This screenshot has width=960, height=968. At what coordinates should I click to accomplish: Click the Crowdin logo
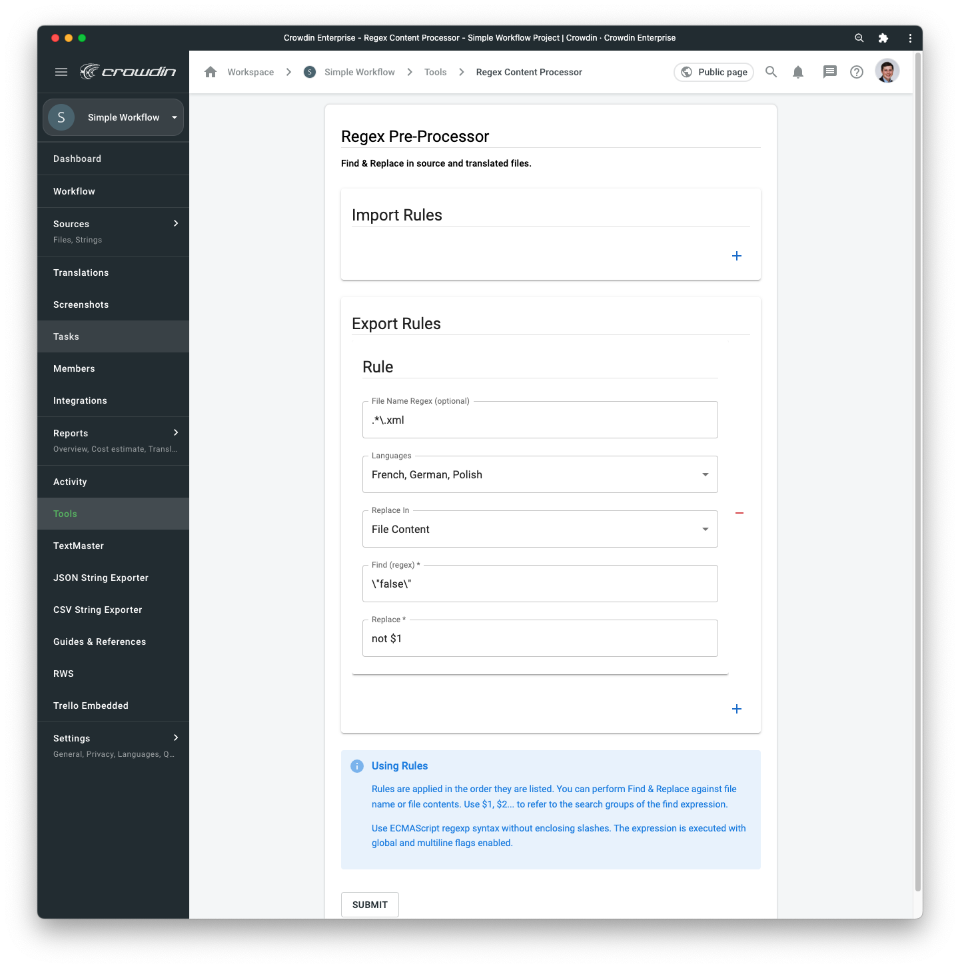coord(128,72)
